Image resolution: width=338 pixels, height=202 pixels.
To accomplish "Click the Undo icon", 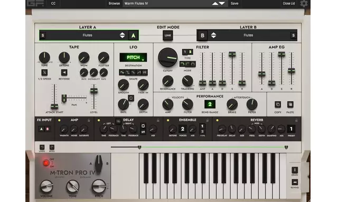I will [42, 147].
